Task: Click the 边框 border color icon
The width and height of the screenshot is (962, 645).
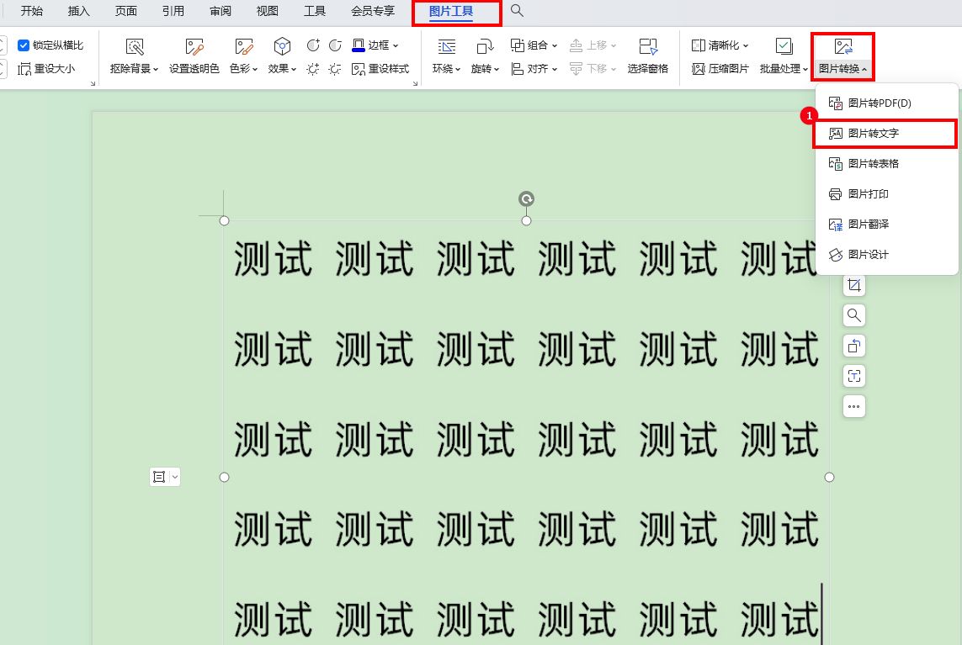Action: point(359,45)
